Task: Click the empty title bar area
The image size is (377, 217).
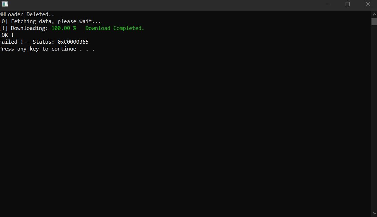Action: point(163,4)
